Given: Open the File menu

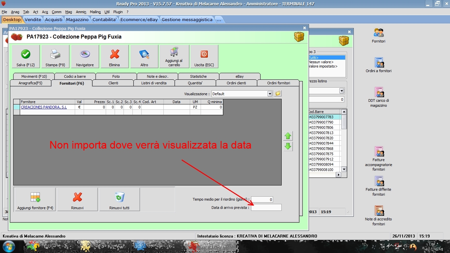Looking at the screenshot, I should tap(4, 12).
